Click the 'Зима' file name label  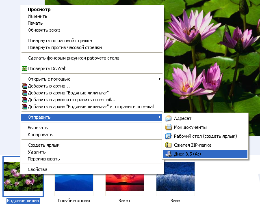pos(175,201)
